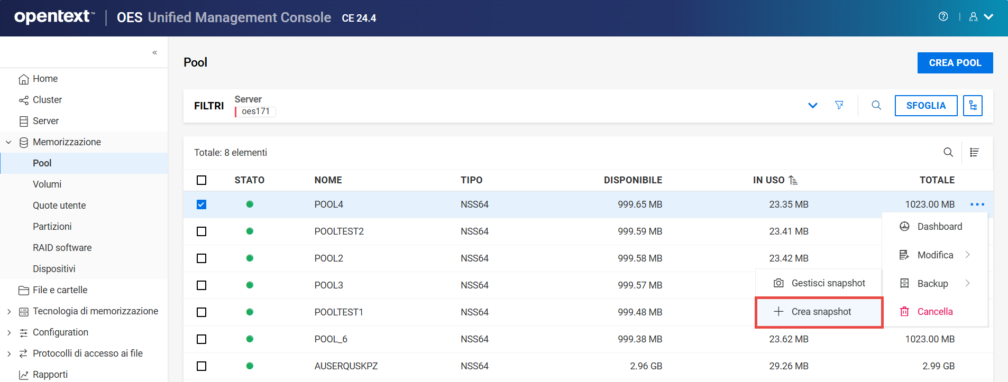
Task: Collapse the Memorizzazione section
Action: pyautogui.click(x=9, y=142)
